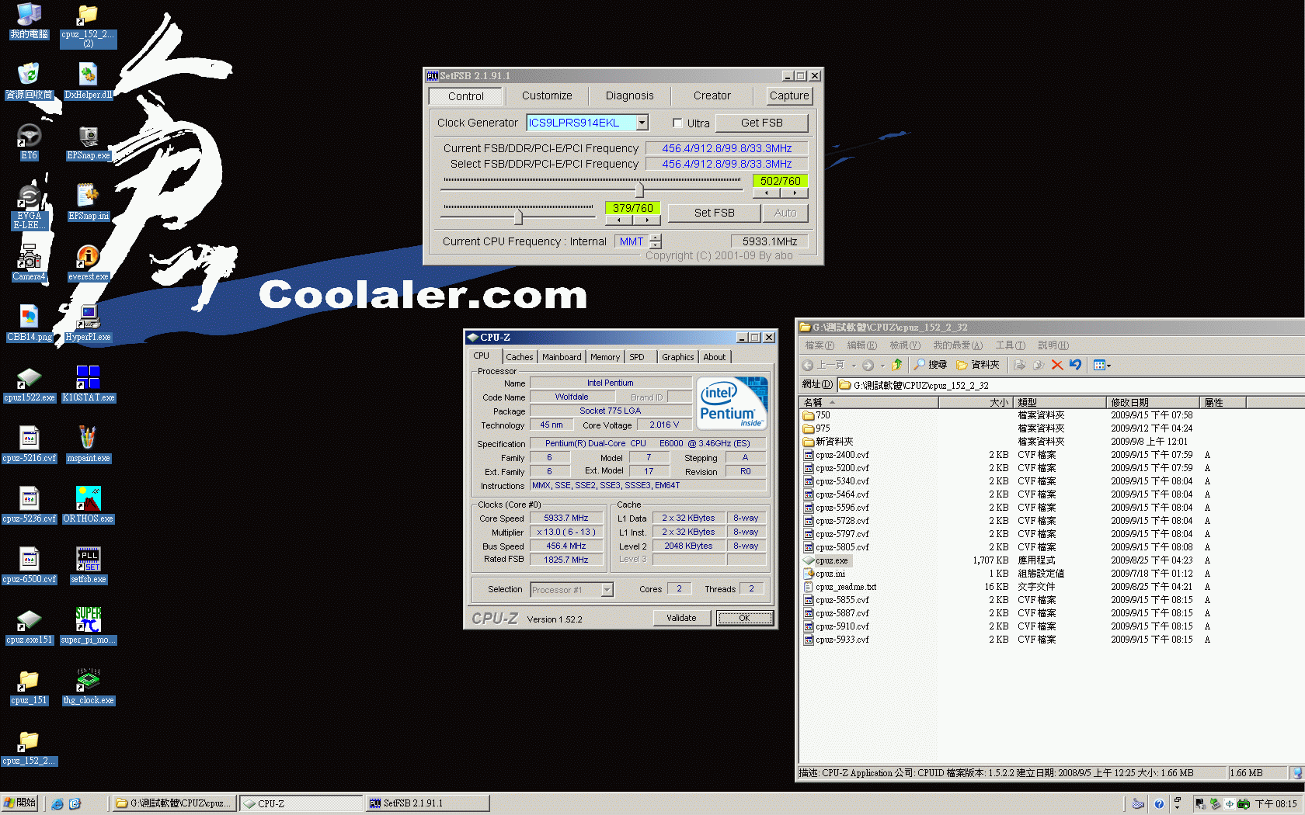1305x815 pixels.
Task: Open the first (File) menu in Explorer window
Action: [x=820, y=345]
